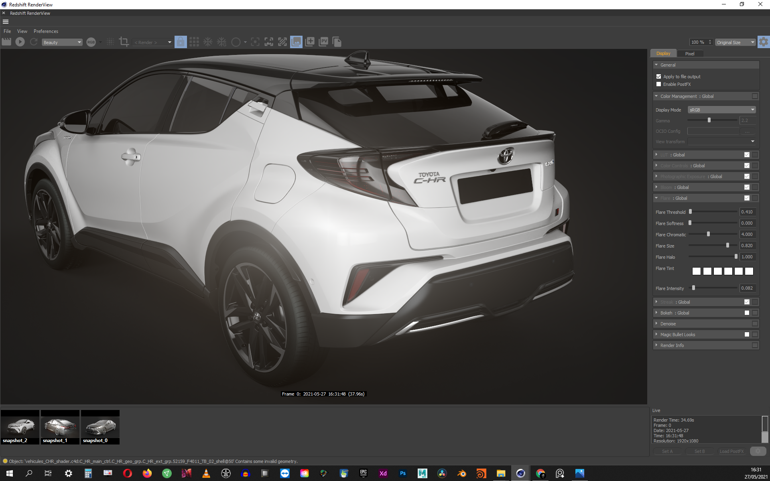Image resolution: width=770 pixels, height=481 pixels.
Task: Open the Beauty AOV dropdown
Action: (62, 42)
